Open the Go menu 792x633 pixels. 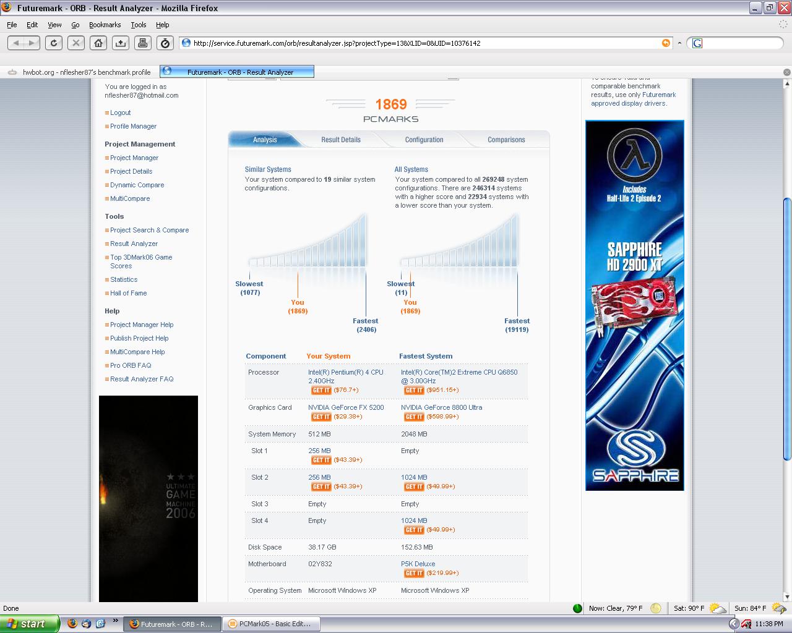[75, 25]
